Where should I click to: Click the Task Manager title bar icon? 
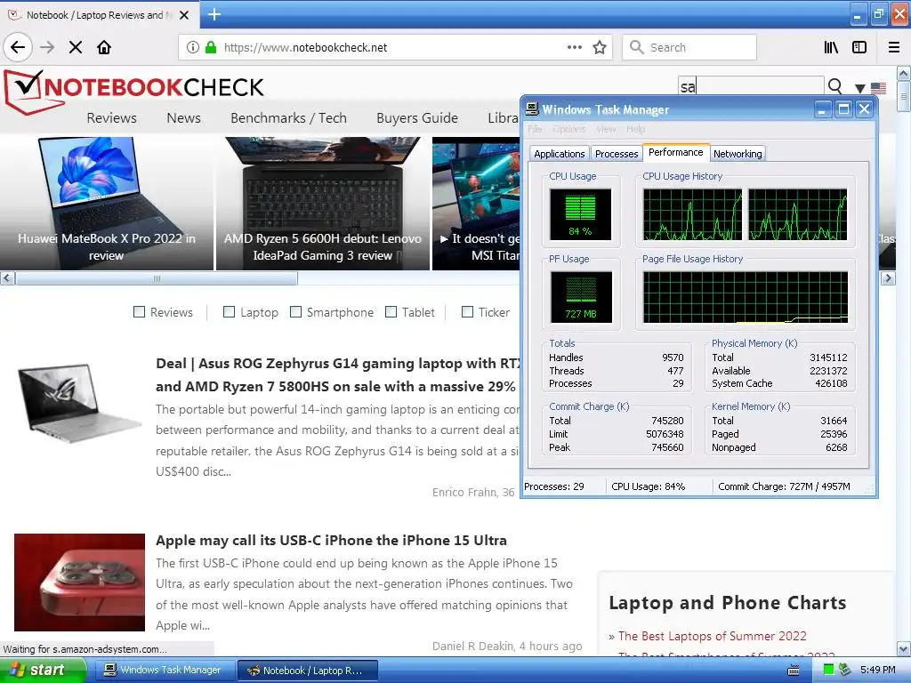532,109
